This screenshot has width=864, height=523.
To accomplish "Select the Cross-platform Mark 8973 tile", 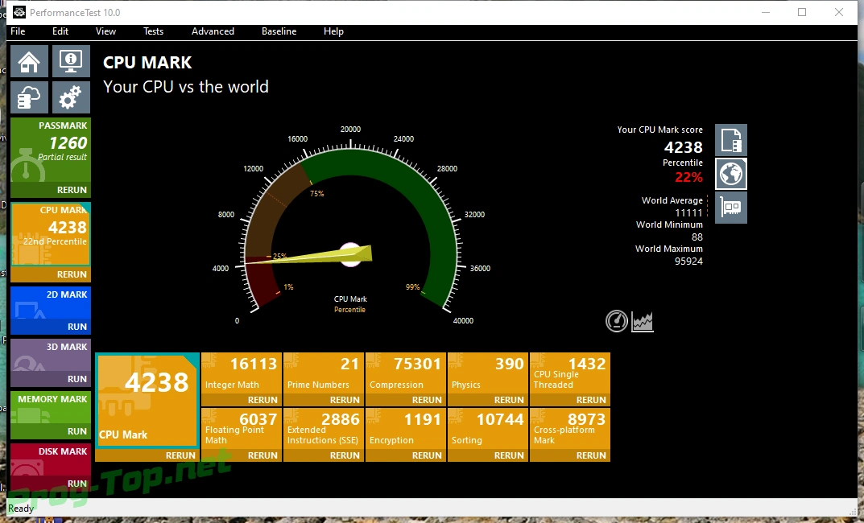I will point(570,429).
